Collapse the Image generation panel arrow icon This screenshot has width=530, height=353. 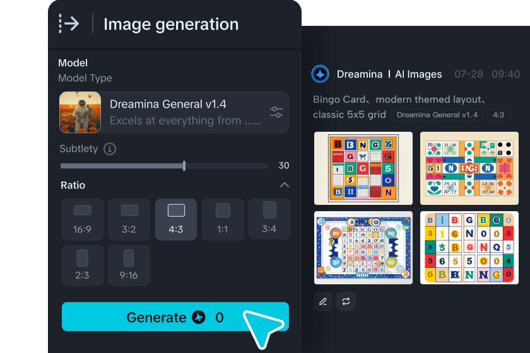(x=69, y=24)
